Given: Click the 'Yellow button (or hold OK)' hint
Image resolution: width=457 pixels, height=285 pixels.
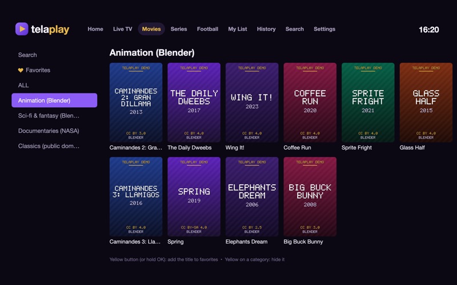Looking at the screenshot, I should coord(163,259).
